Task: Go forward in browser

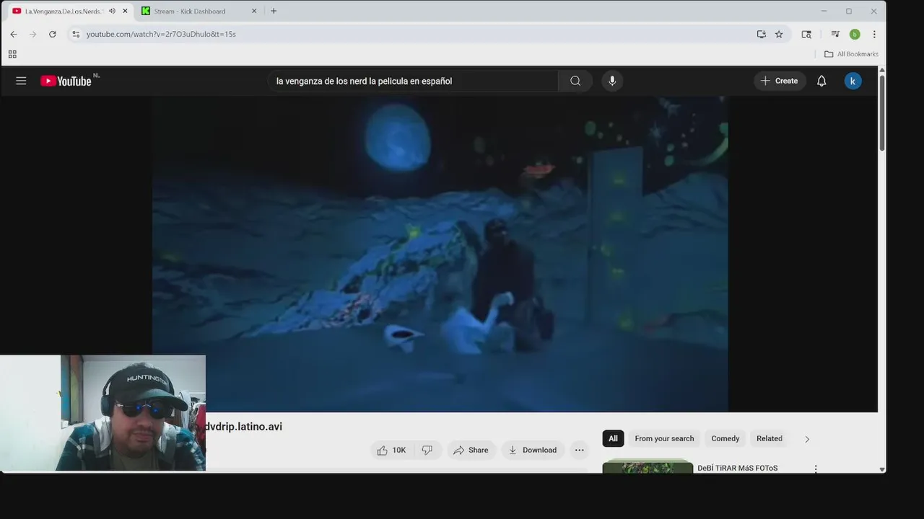Action: 33,34
